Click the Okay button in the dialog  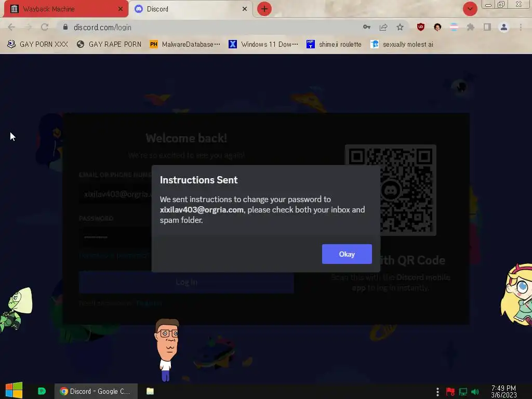point(347,254)
